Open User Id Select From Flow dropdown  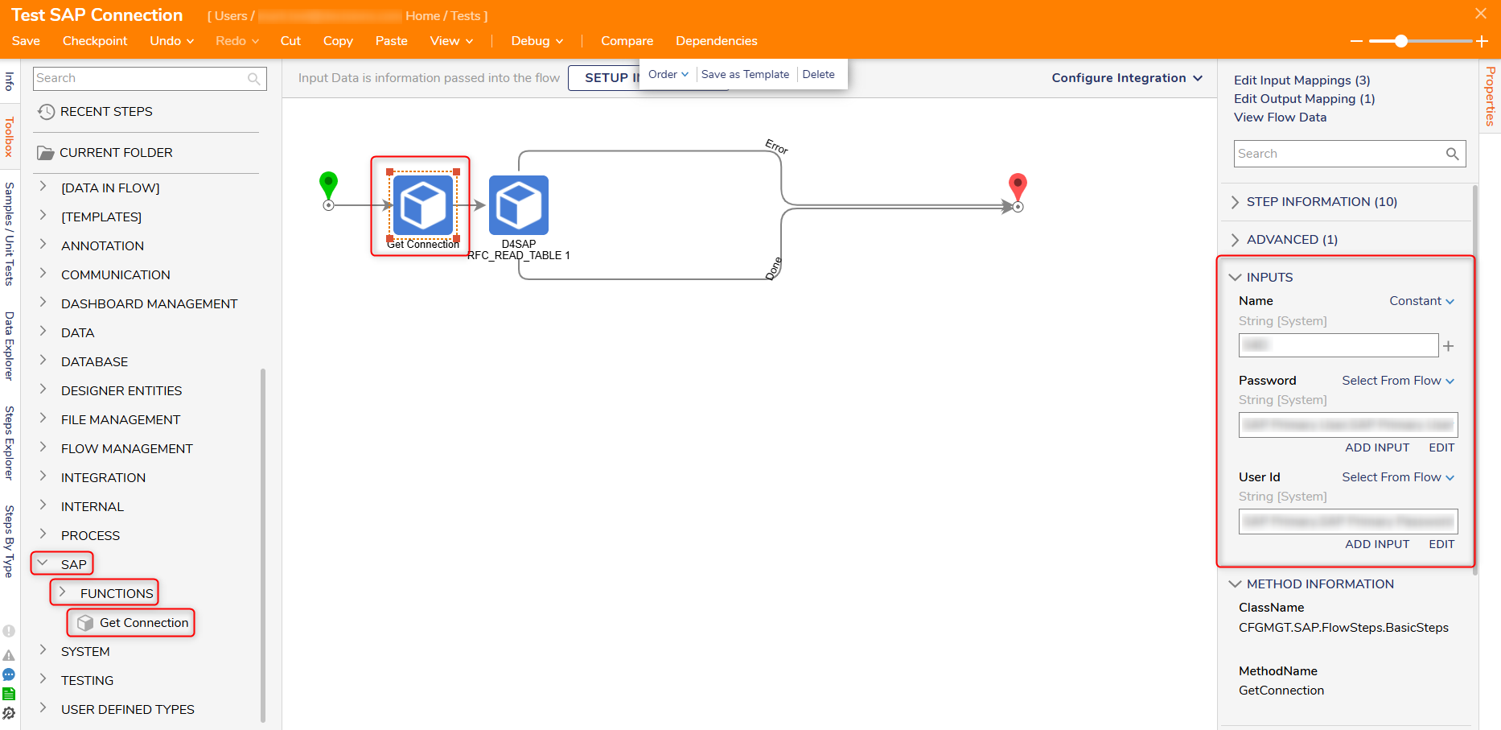(x=1398, y=477)
